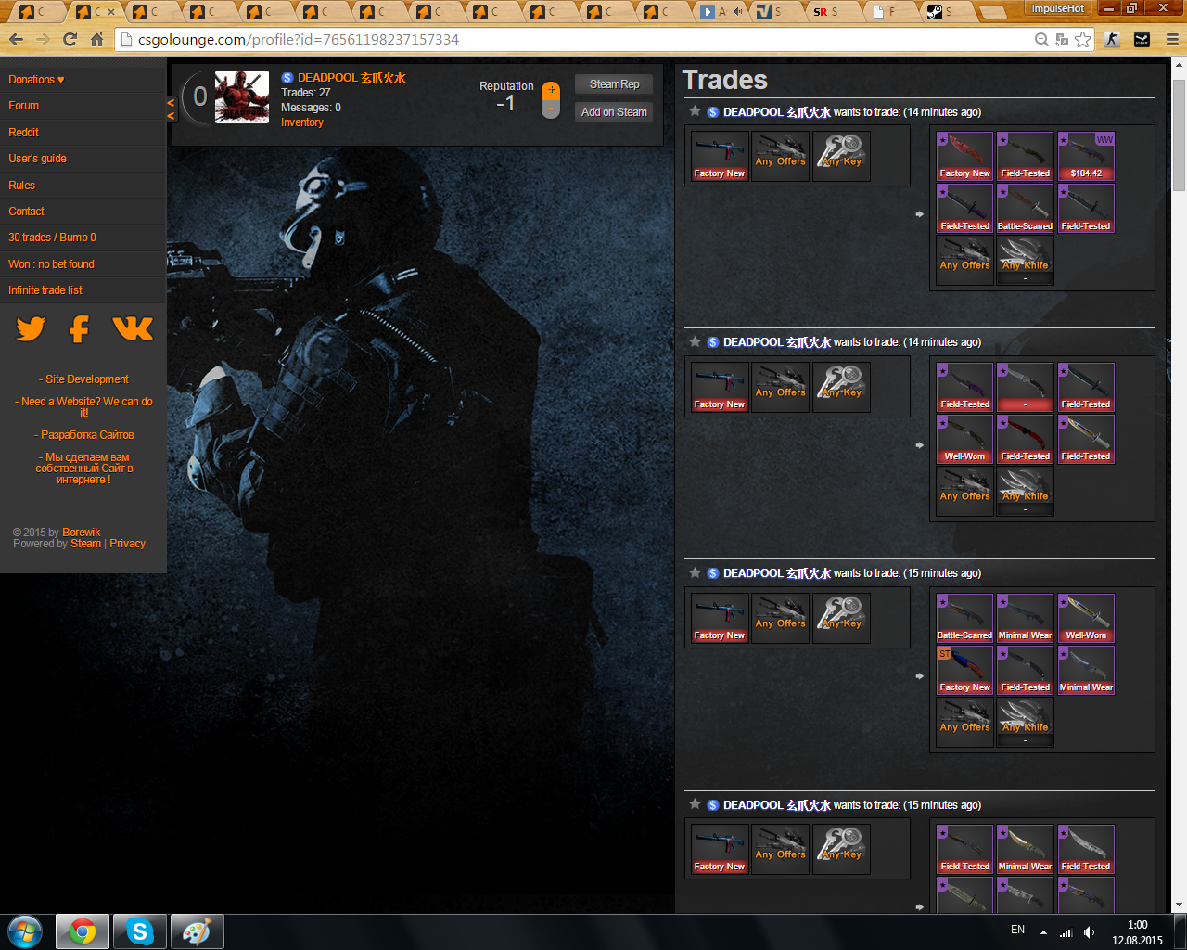Close the active CSGO Lounge tab
This screenshot has height=950, width=1187.
click(x=111, y=12)
